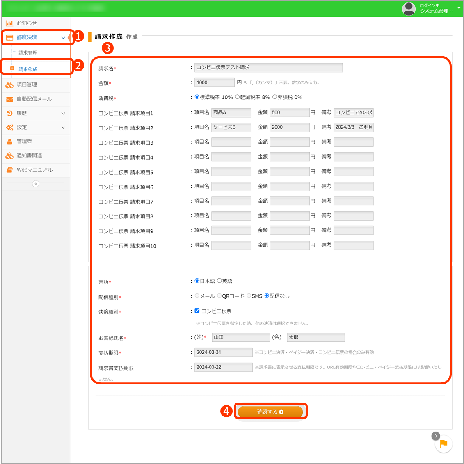Image resolution: width=464 pixels, height=464 pixels.
Task: Uncheck the コンビニ伝票 payment checkbox
Action: (x=197, y=311)
